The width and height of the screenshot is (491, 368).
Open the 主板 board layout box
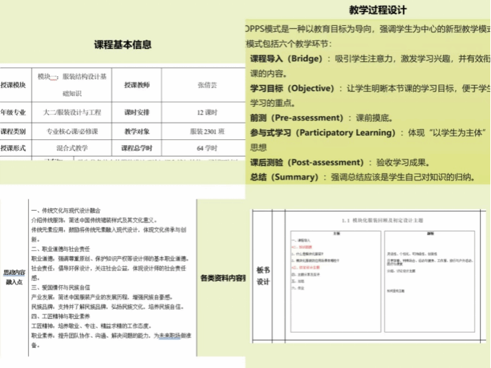coord(336,281)
